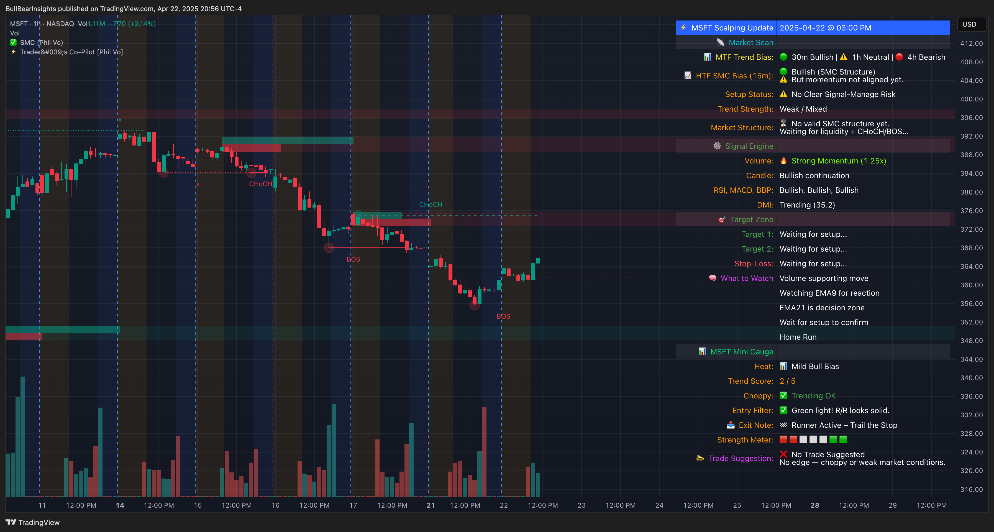Click the chart icon beside MSFT Mini Gauge
Image resolution: width=994 pixels, height=532 pixels.
[702, 351]
